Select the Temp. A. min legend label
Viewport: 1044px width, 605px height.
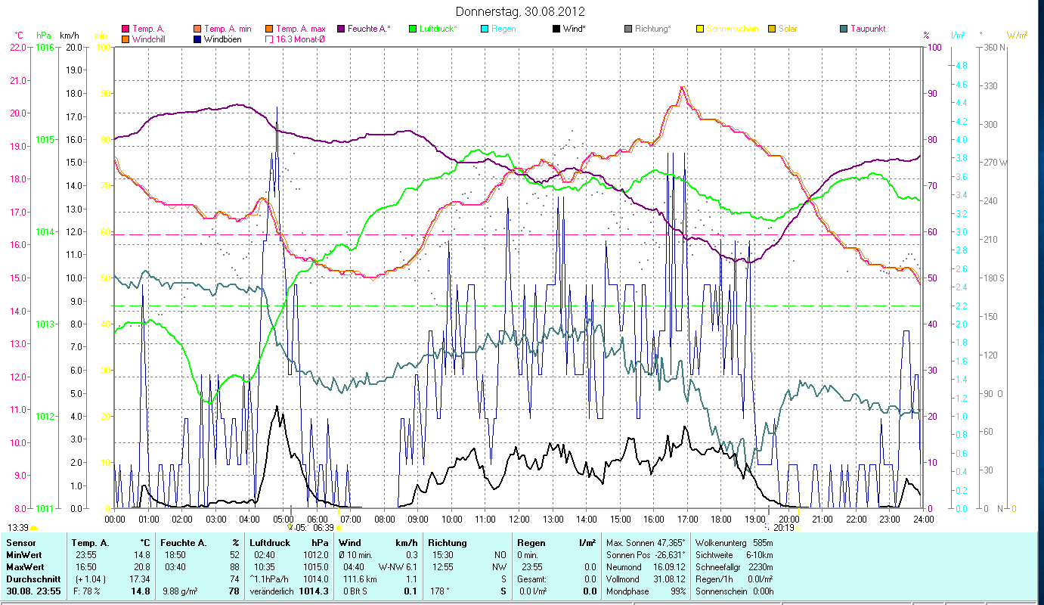[227, 29]
